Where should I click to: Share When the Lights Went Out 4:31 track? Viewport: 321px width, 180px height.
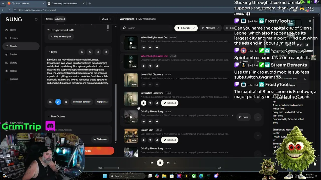pyautogui.click(x=157, y=47)
